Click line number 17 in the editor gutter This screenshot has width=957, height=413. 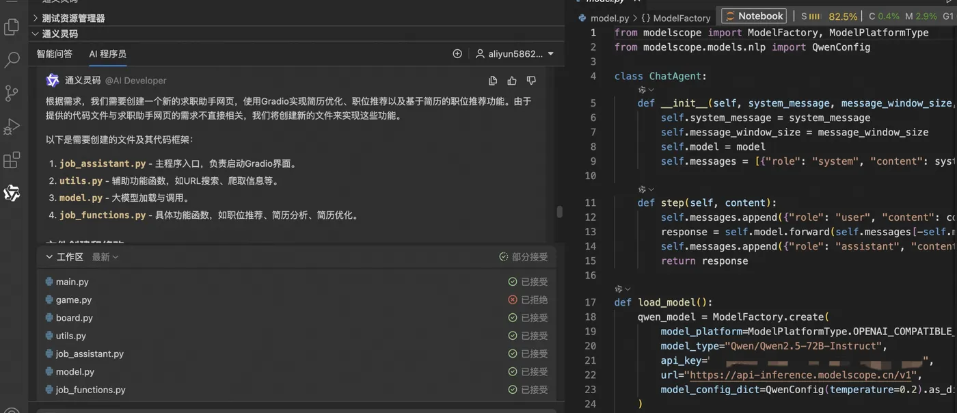click(x=591, y=302)
